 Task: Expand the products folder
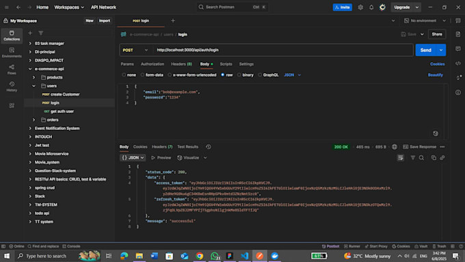(x=34, y=77)
